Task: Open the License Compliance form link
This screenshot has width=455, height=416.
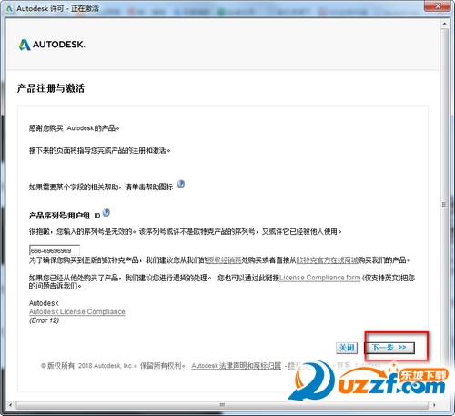Action: (320, 278)
